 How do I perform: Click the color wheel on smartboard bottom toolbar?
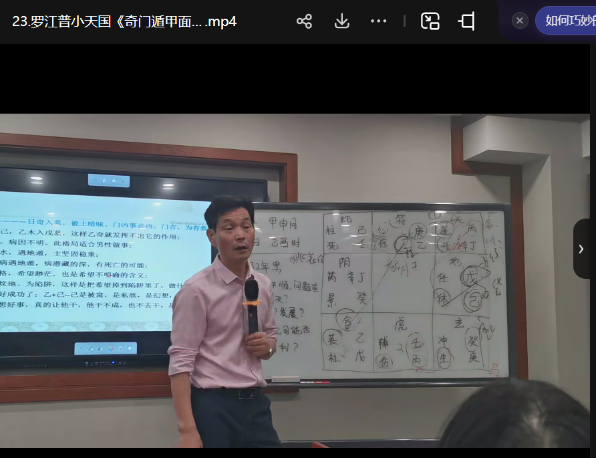click(x=110, y=348)
